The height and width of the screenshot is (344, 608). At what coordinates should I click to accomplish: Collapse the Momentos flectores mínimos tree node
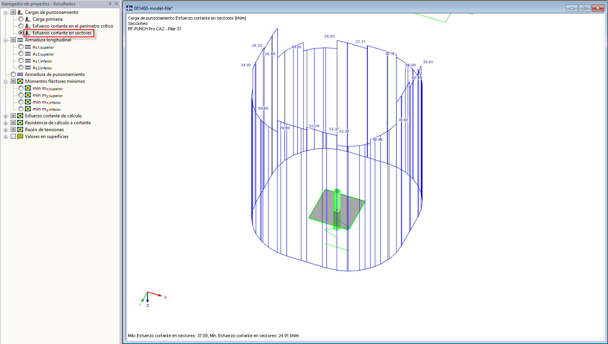5,82
